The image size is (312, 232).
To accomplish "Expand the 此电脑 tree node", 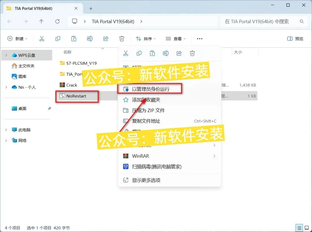I will (6, 130).
